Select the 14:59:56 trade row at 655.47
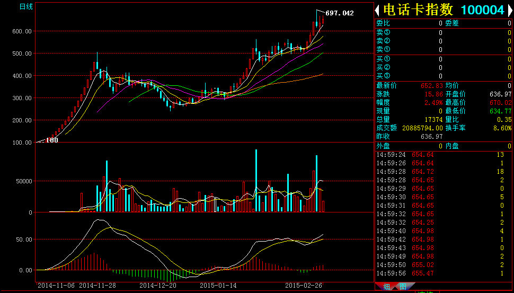This screenshot has width=514, height=293. (x=443, y=273)
